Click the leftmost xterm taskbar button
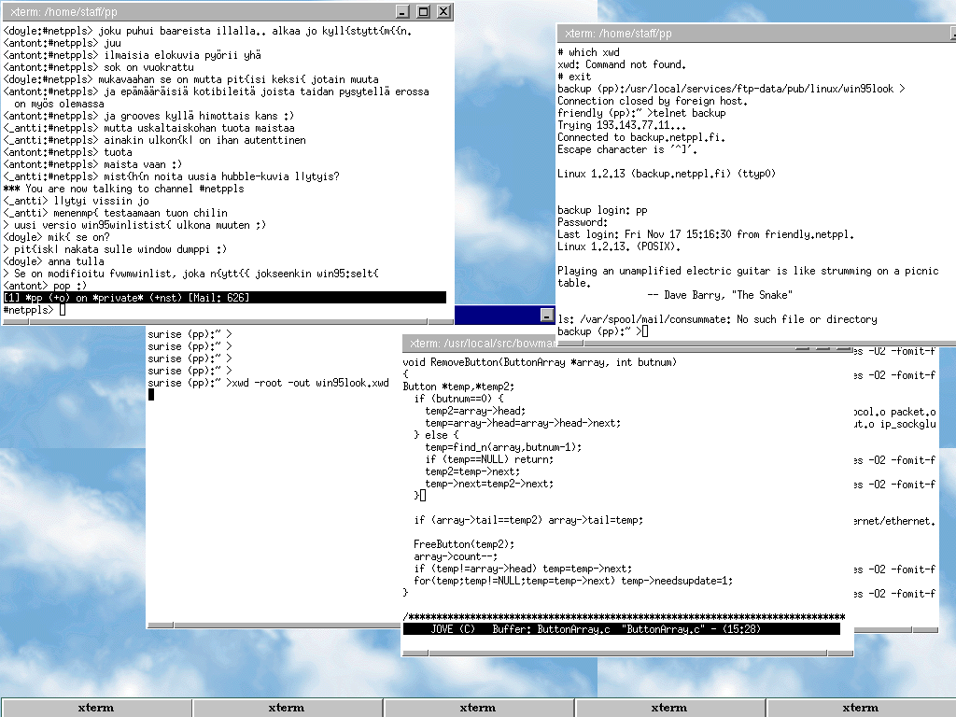The image size is (956, 717). (x=95, y=708)
